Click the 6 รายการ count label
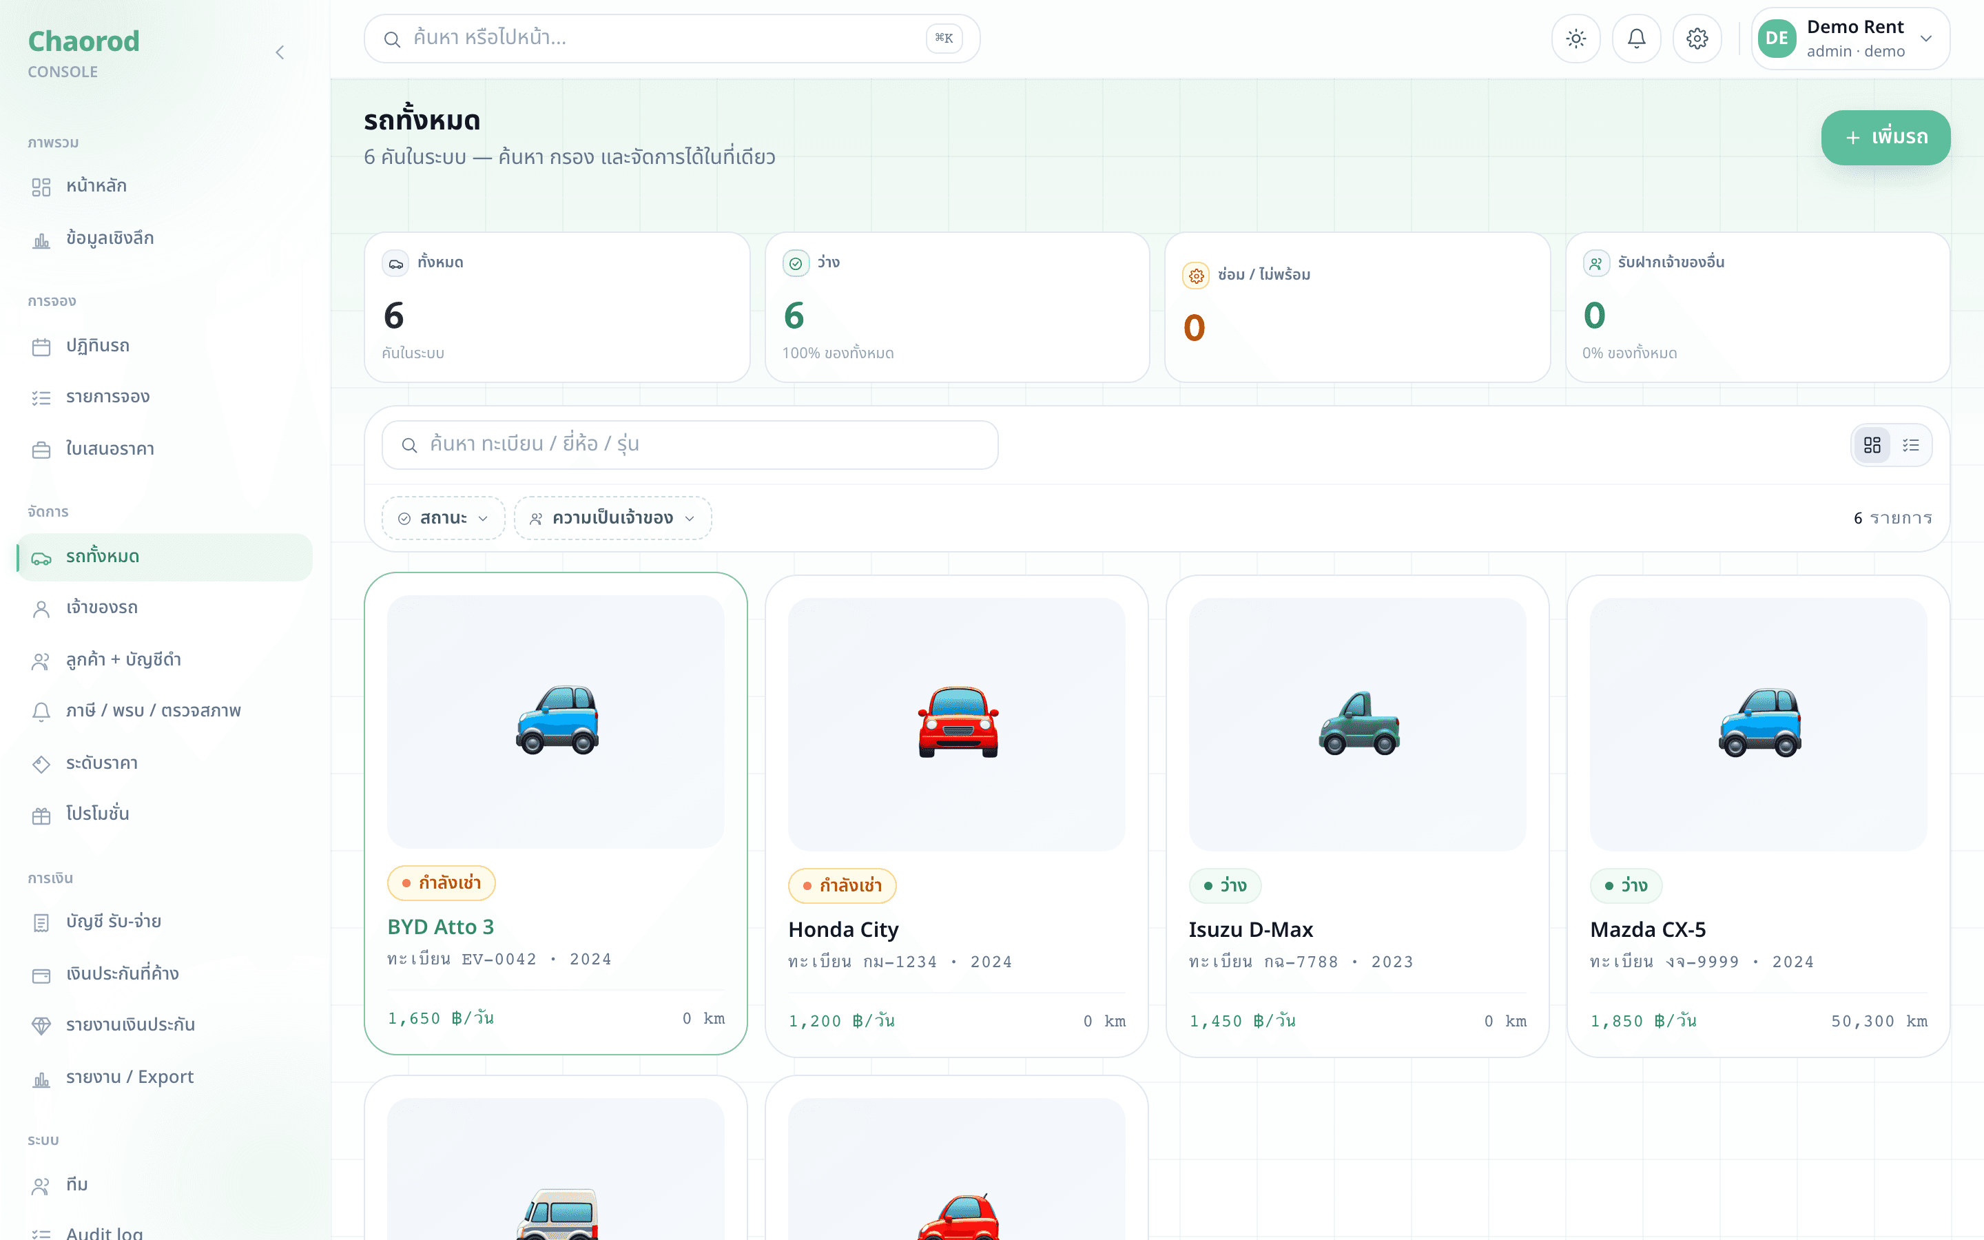 pos(1892,518)
